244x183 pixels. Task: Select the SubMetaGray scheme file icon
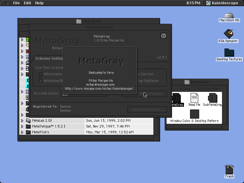(x=213, y=98)
